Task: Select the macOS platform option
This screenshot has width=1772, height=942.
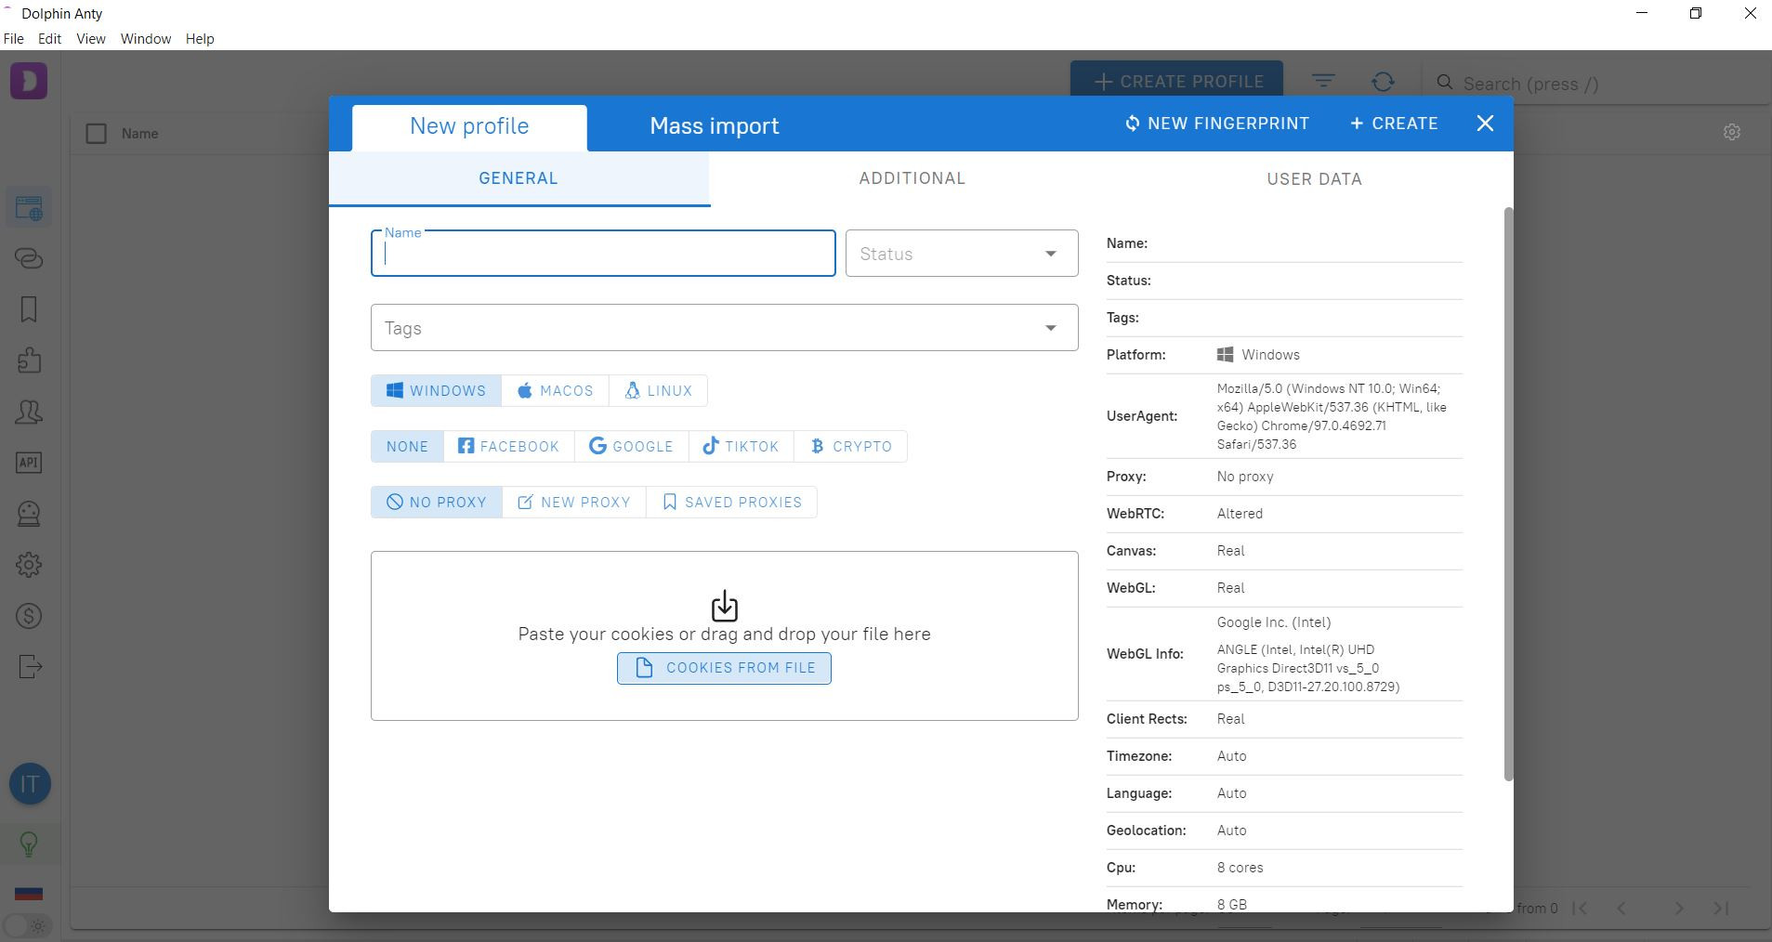Action: (x=555, y=391)
